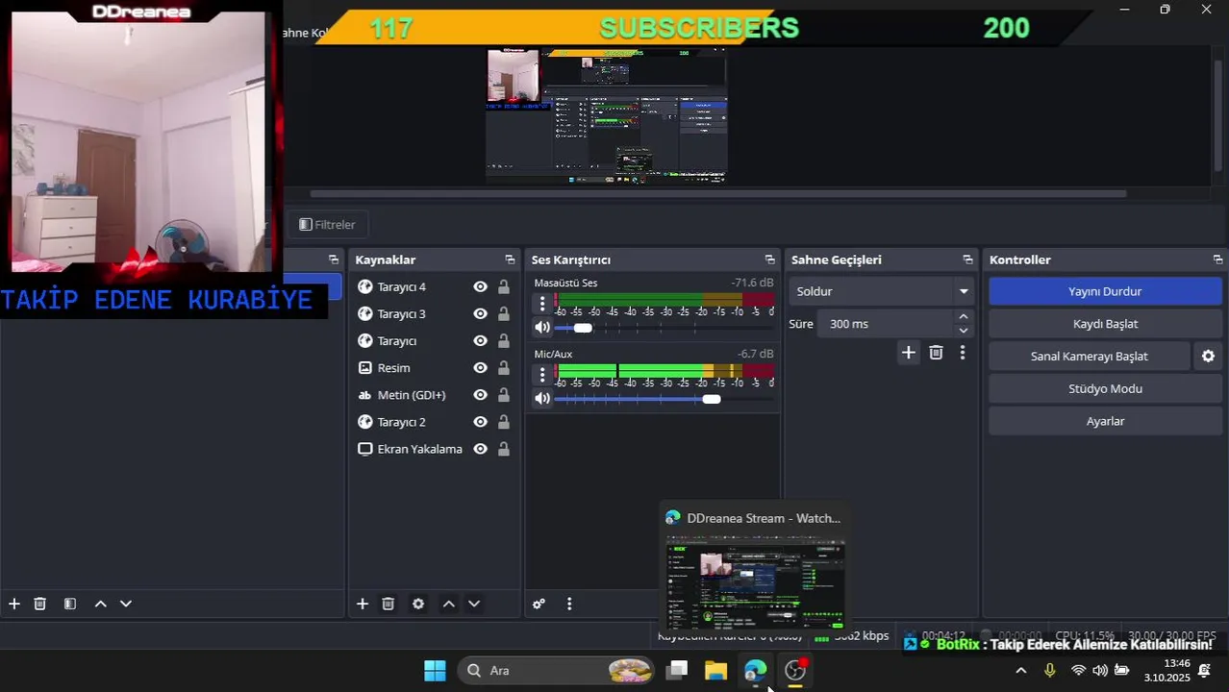Hide the Ekran Yakalama source
Viewport: 1229px width, 692px height.
[480, 448]
